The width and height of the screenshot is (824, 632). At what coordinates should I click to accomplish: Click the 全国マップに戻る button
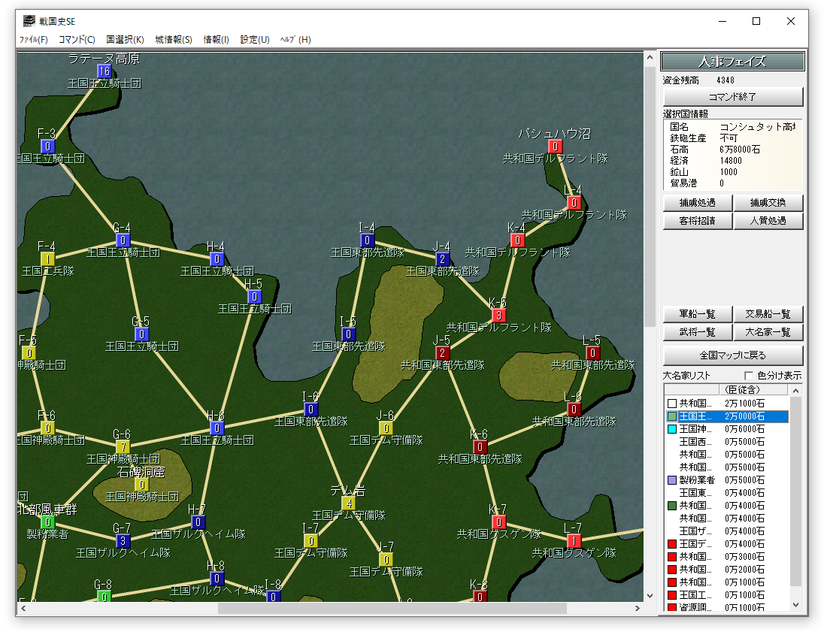pyautogui.click(x=733, y=355)
